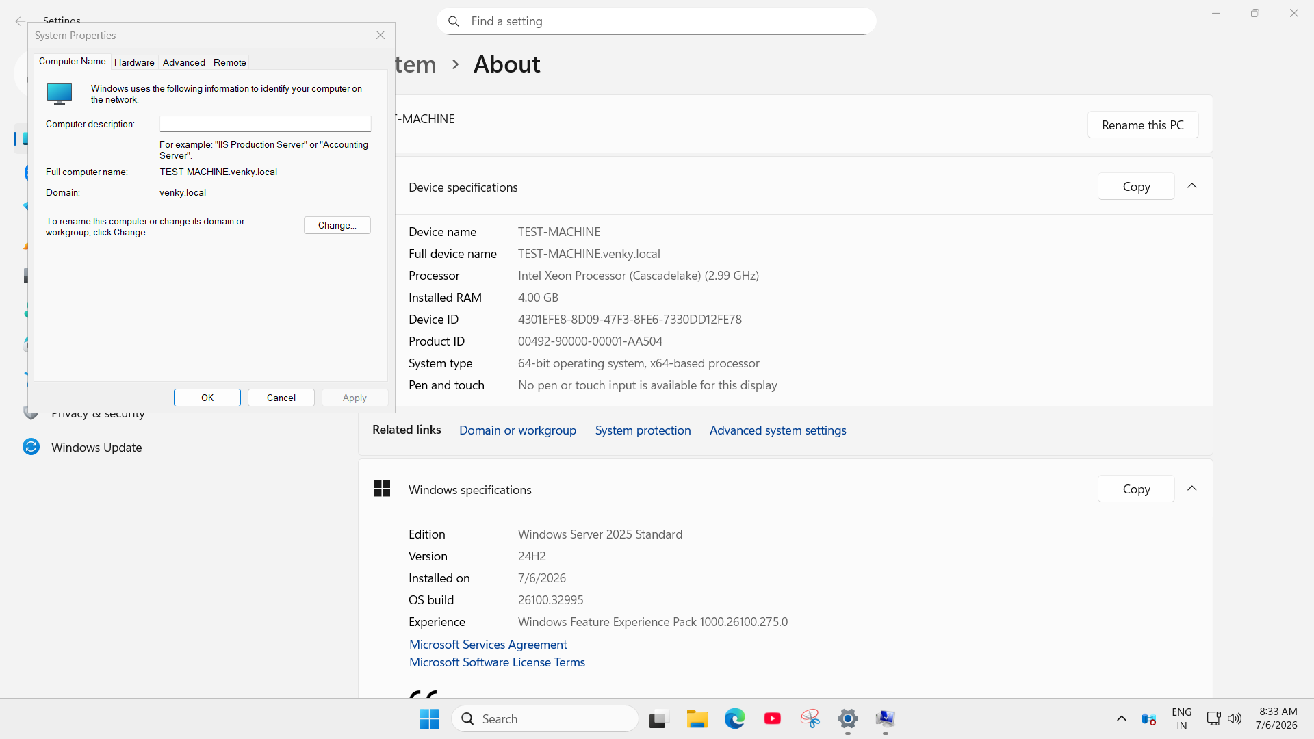Open Advanced system settings link
The height and width of the screenshot is (739, 1314).
(x=777, y=430)
